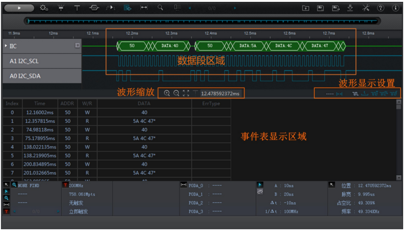Select event row with time 74.98118ms
405x232 pixels.
point(117,130)
